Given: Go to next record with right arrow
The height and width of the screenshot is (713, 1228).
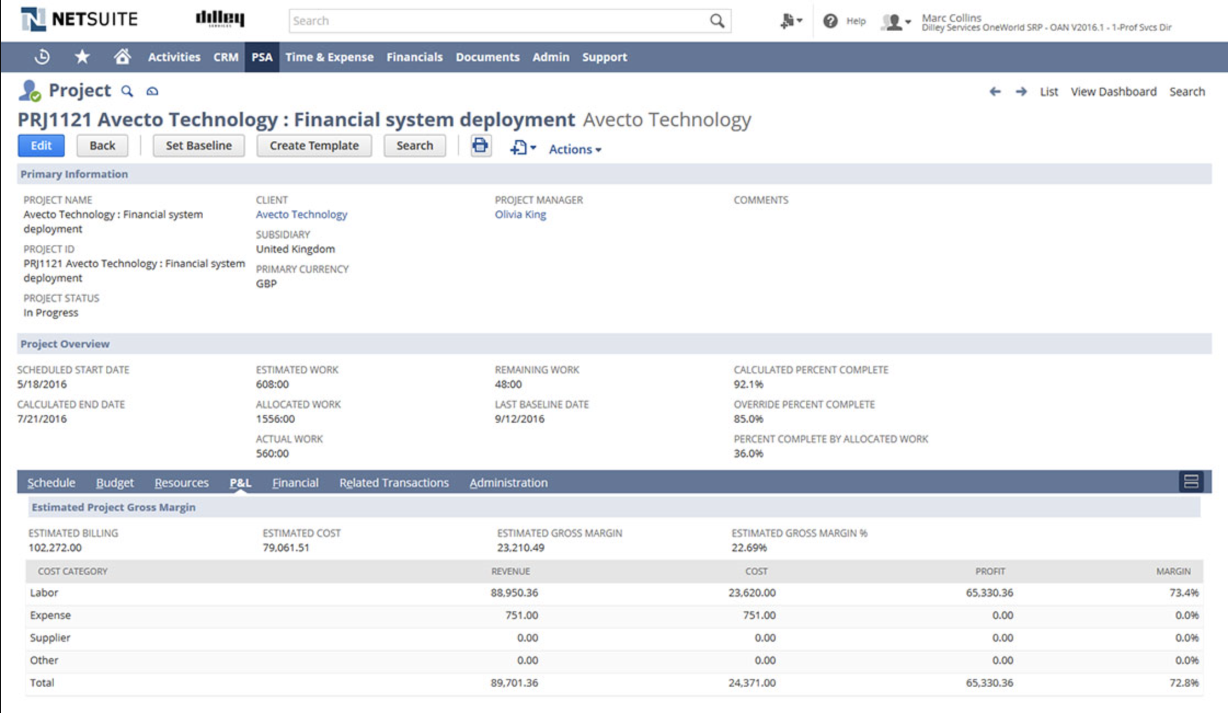Looking at the screenshot, I should pyautogui.click(x=1021, y=91).
